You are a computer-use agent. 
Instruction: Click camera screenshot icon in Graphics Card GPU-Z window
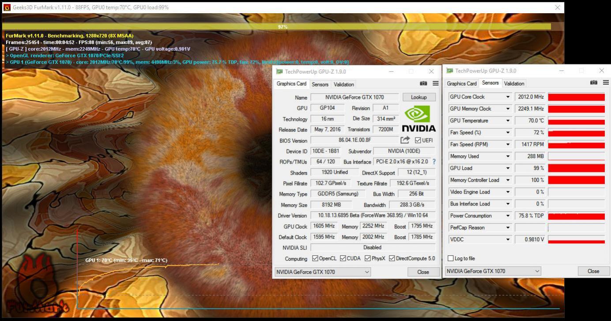[423, 83]
